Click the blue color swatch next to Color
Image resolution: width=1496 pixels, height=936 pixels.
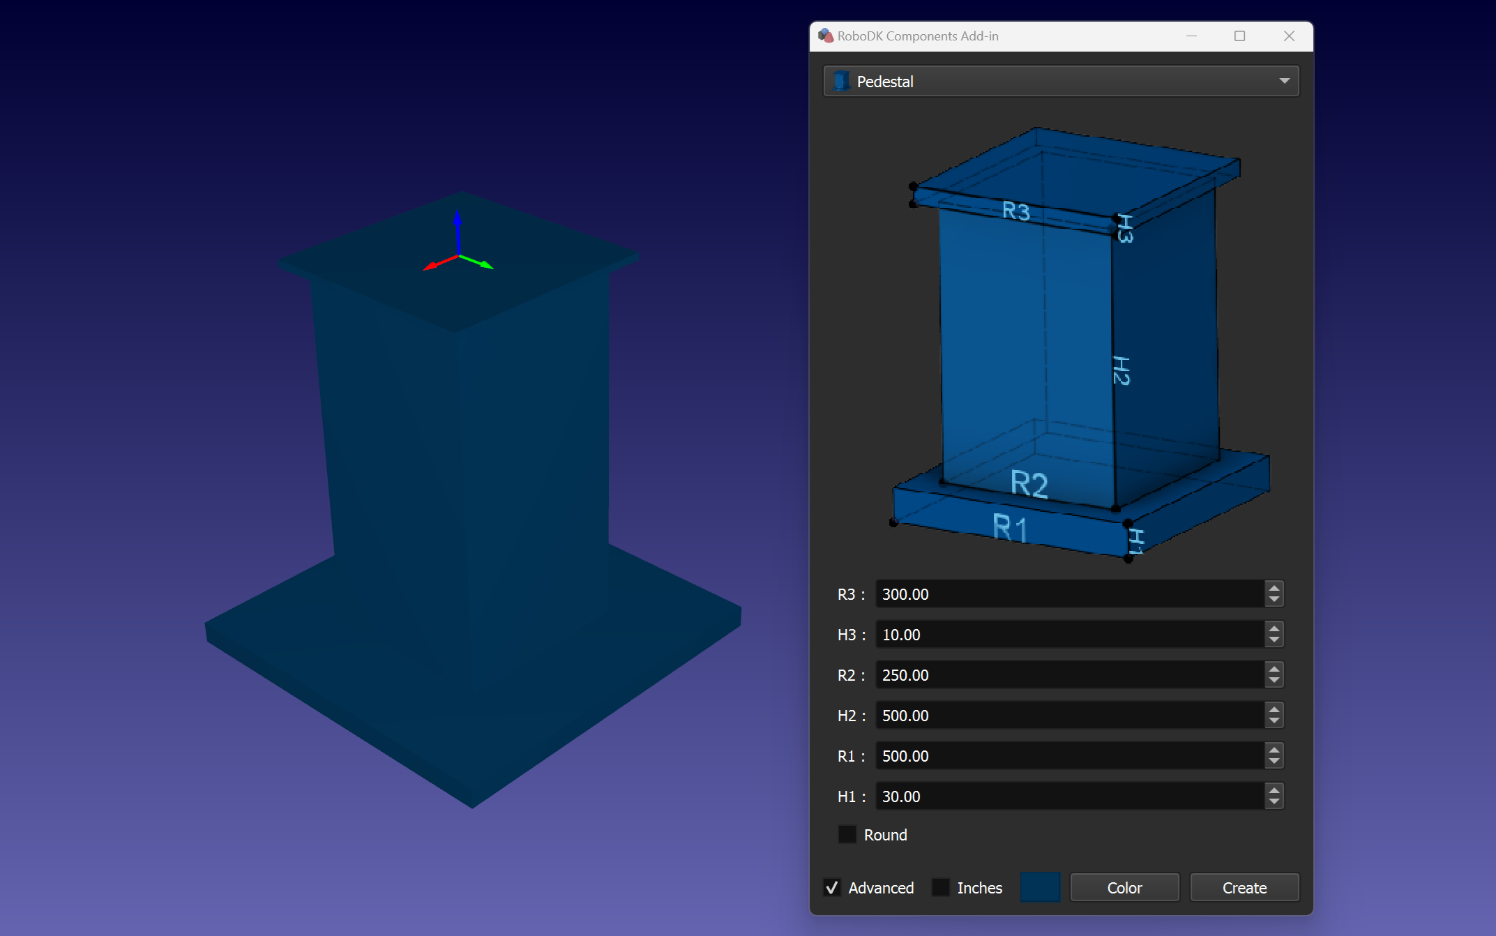click(1040, 886)
